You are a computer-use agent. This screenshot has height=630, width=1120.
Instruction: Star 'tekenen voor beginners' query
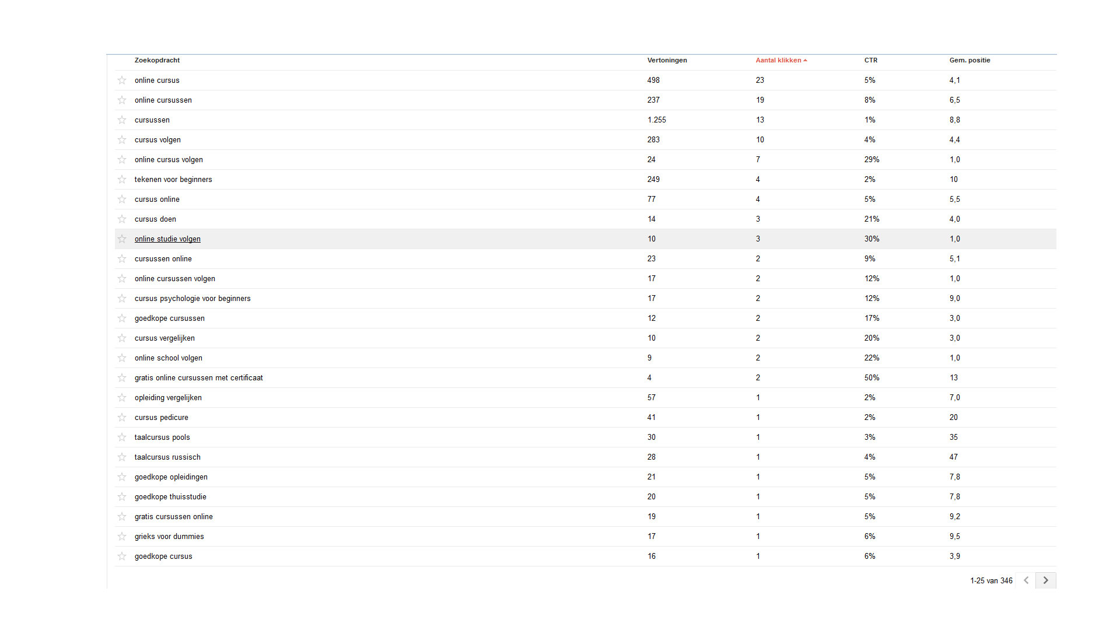click(122, 180)
